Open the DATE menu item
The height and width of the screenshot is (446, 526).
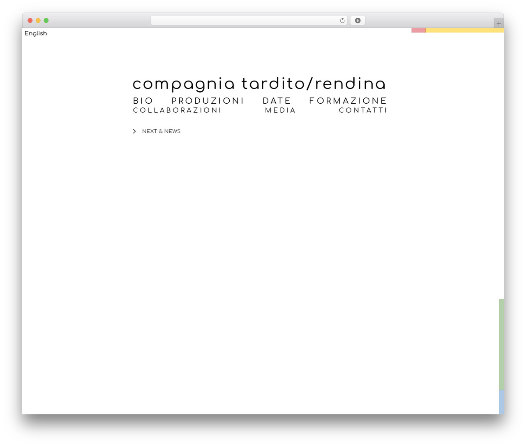tap(277, 101)
